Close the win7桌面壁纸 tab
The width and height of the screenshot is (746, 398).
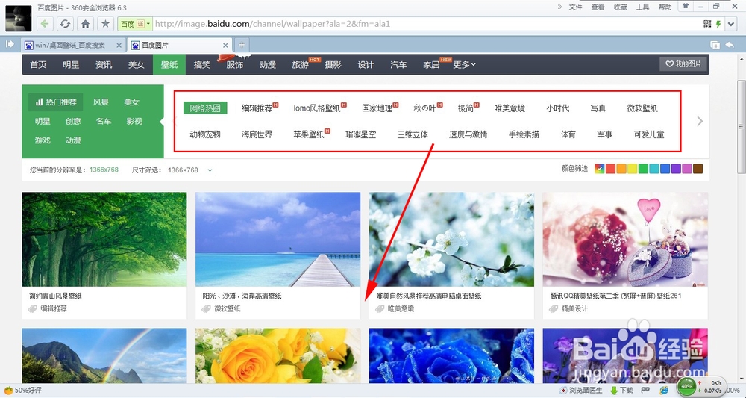119,46
